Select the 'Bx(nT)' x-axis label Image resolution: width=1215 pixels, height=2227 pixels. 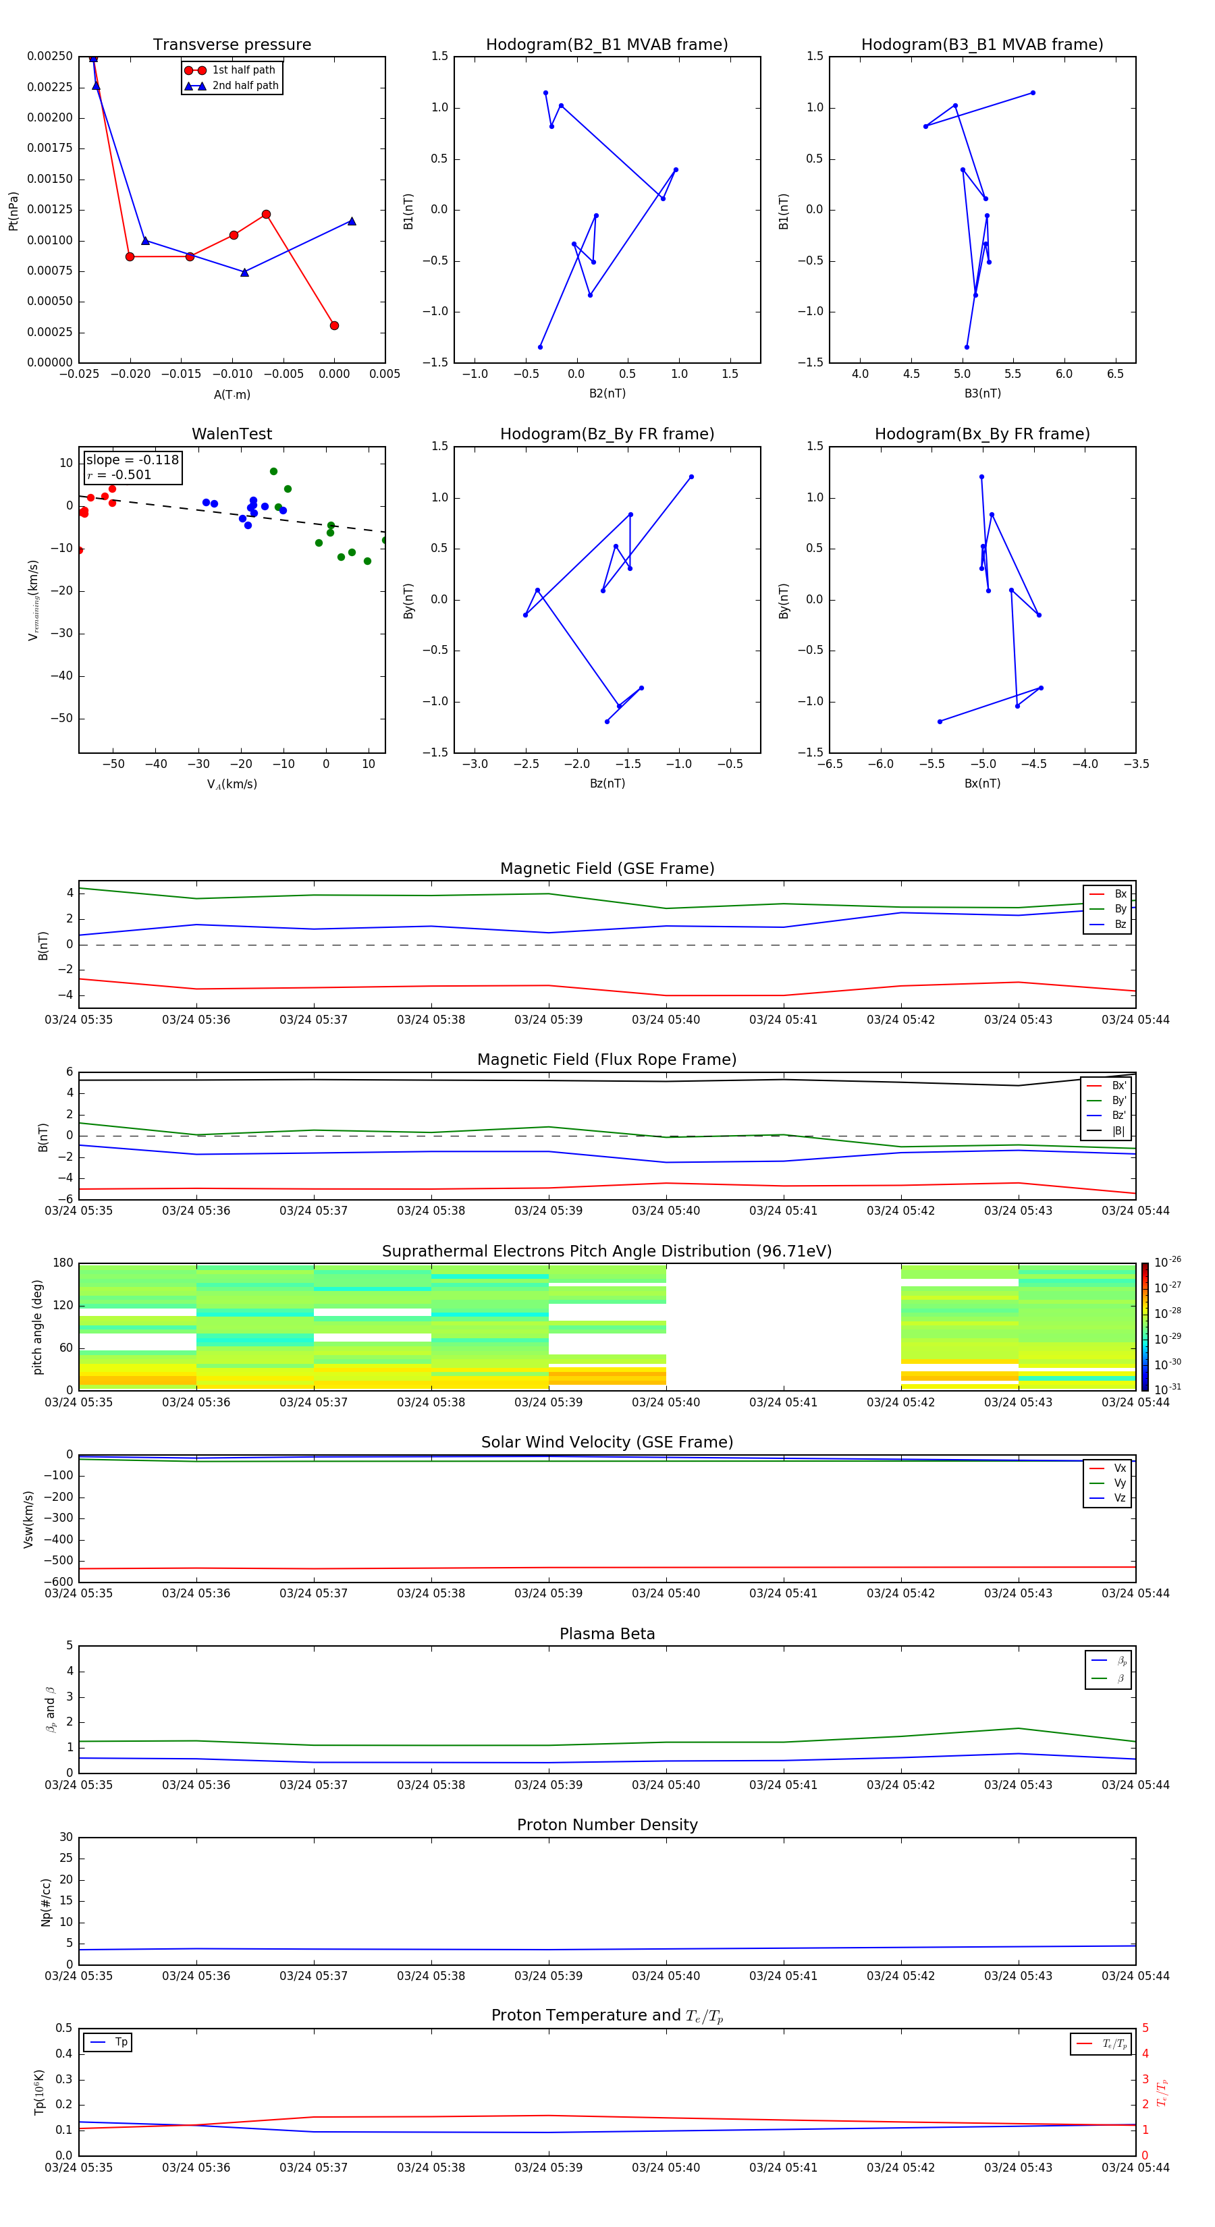[982, 784]
